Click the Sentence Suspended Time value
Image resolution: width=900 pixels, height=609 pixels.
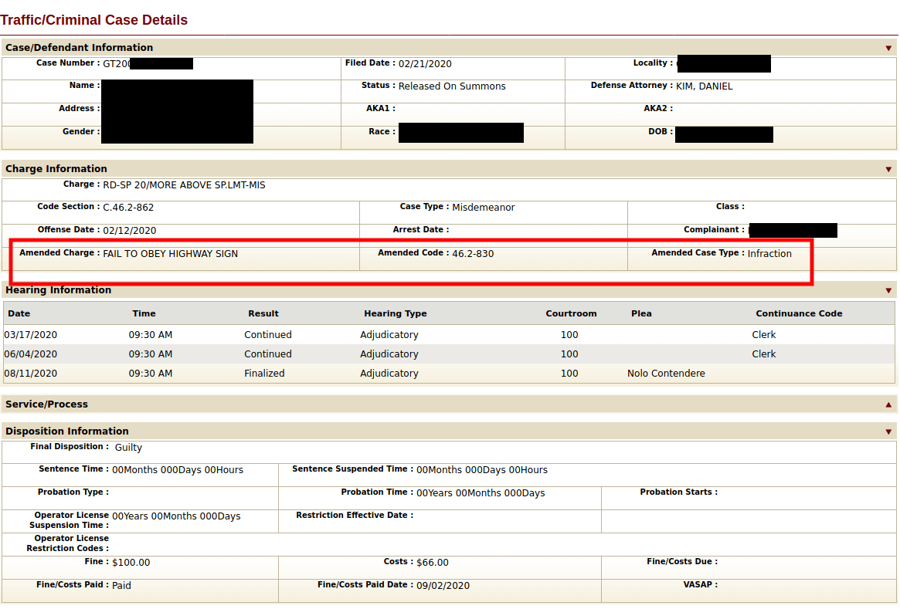click(482, 470)
